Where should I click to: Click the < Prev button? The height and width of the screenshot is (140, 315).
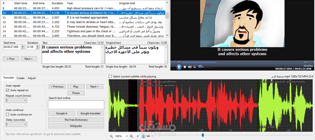coord(11,59)
